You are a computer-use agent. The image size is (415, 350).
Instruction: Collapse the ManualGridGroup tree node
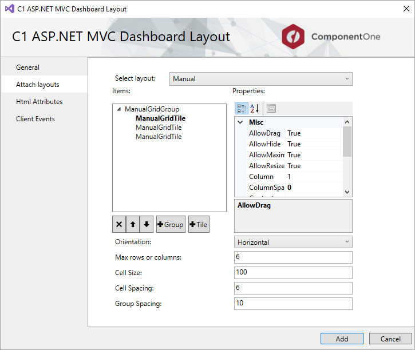pos(118,109)
